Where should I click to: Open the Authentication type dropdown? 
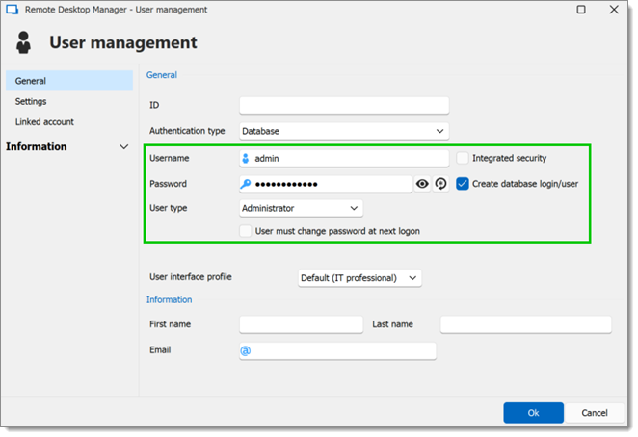tap(344, 131)
